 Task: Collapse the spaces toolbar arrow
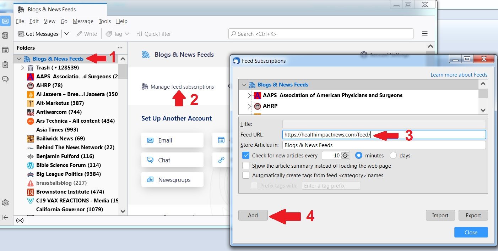(5, 217)
